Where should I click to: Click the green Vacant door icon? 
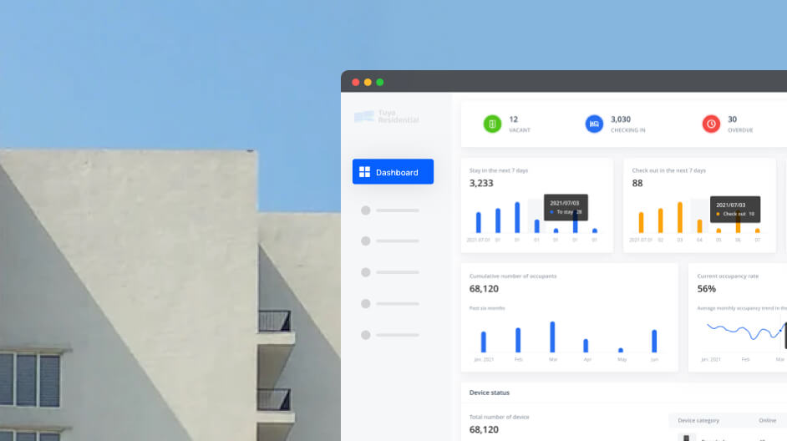492,124
